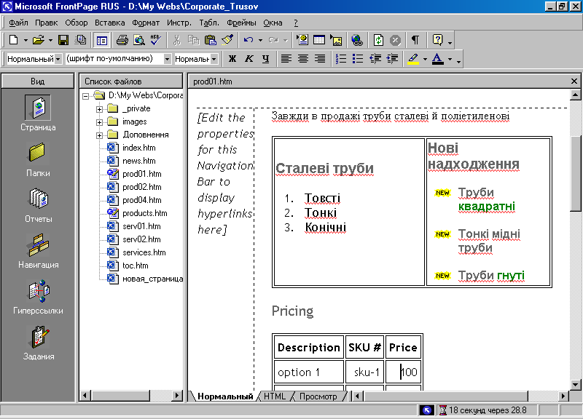The image size is (583, 419).
Task: Collapse the D:\My Webs root folder
Action: coord(85,96)
